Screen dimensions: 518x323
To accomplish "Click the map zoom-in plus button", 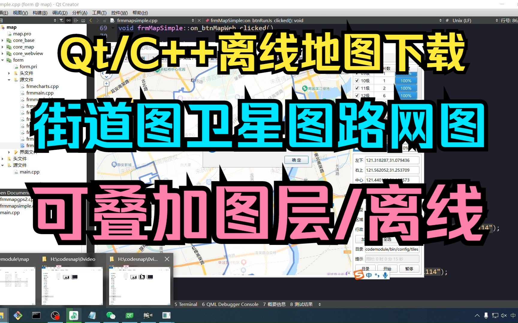I will pos(106,83).
